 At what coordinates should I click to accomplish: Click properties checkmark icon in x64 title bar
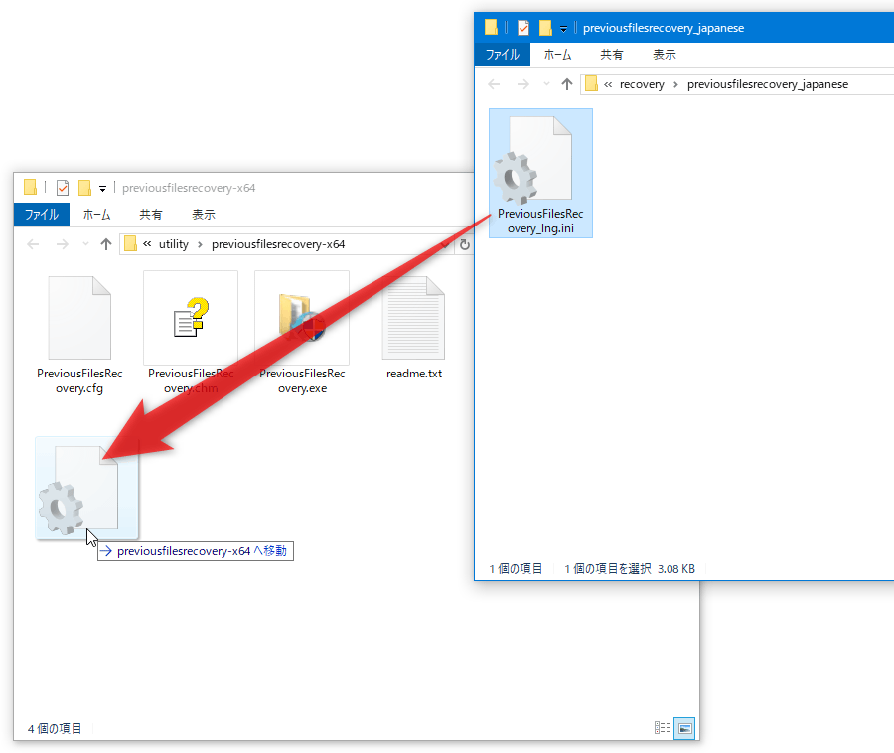coord(63,188)
